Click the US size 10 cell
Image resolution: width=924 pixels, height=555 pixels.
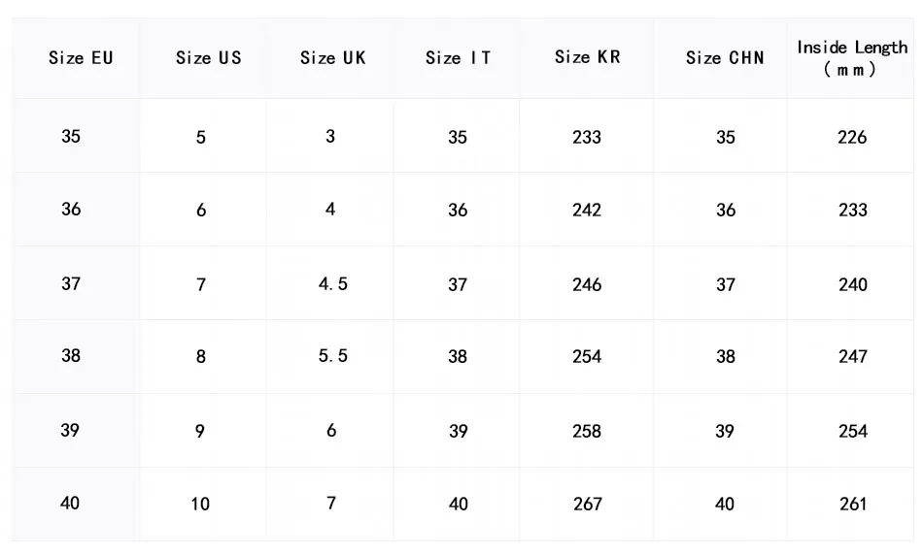(200, 505)
